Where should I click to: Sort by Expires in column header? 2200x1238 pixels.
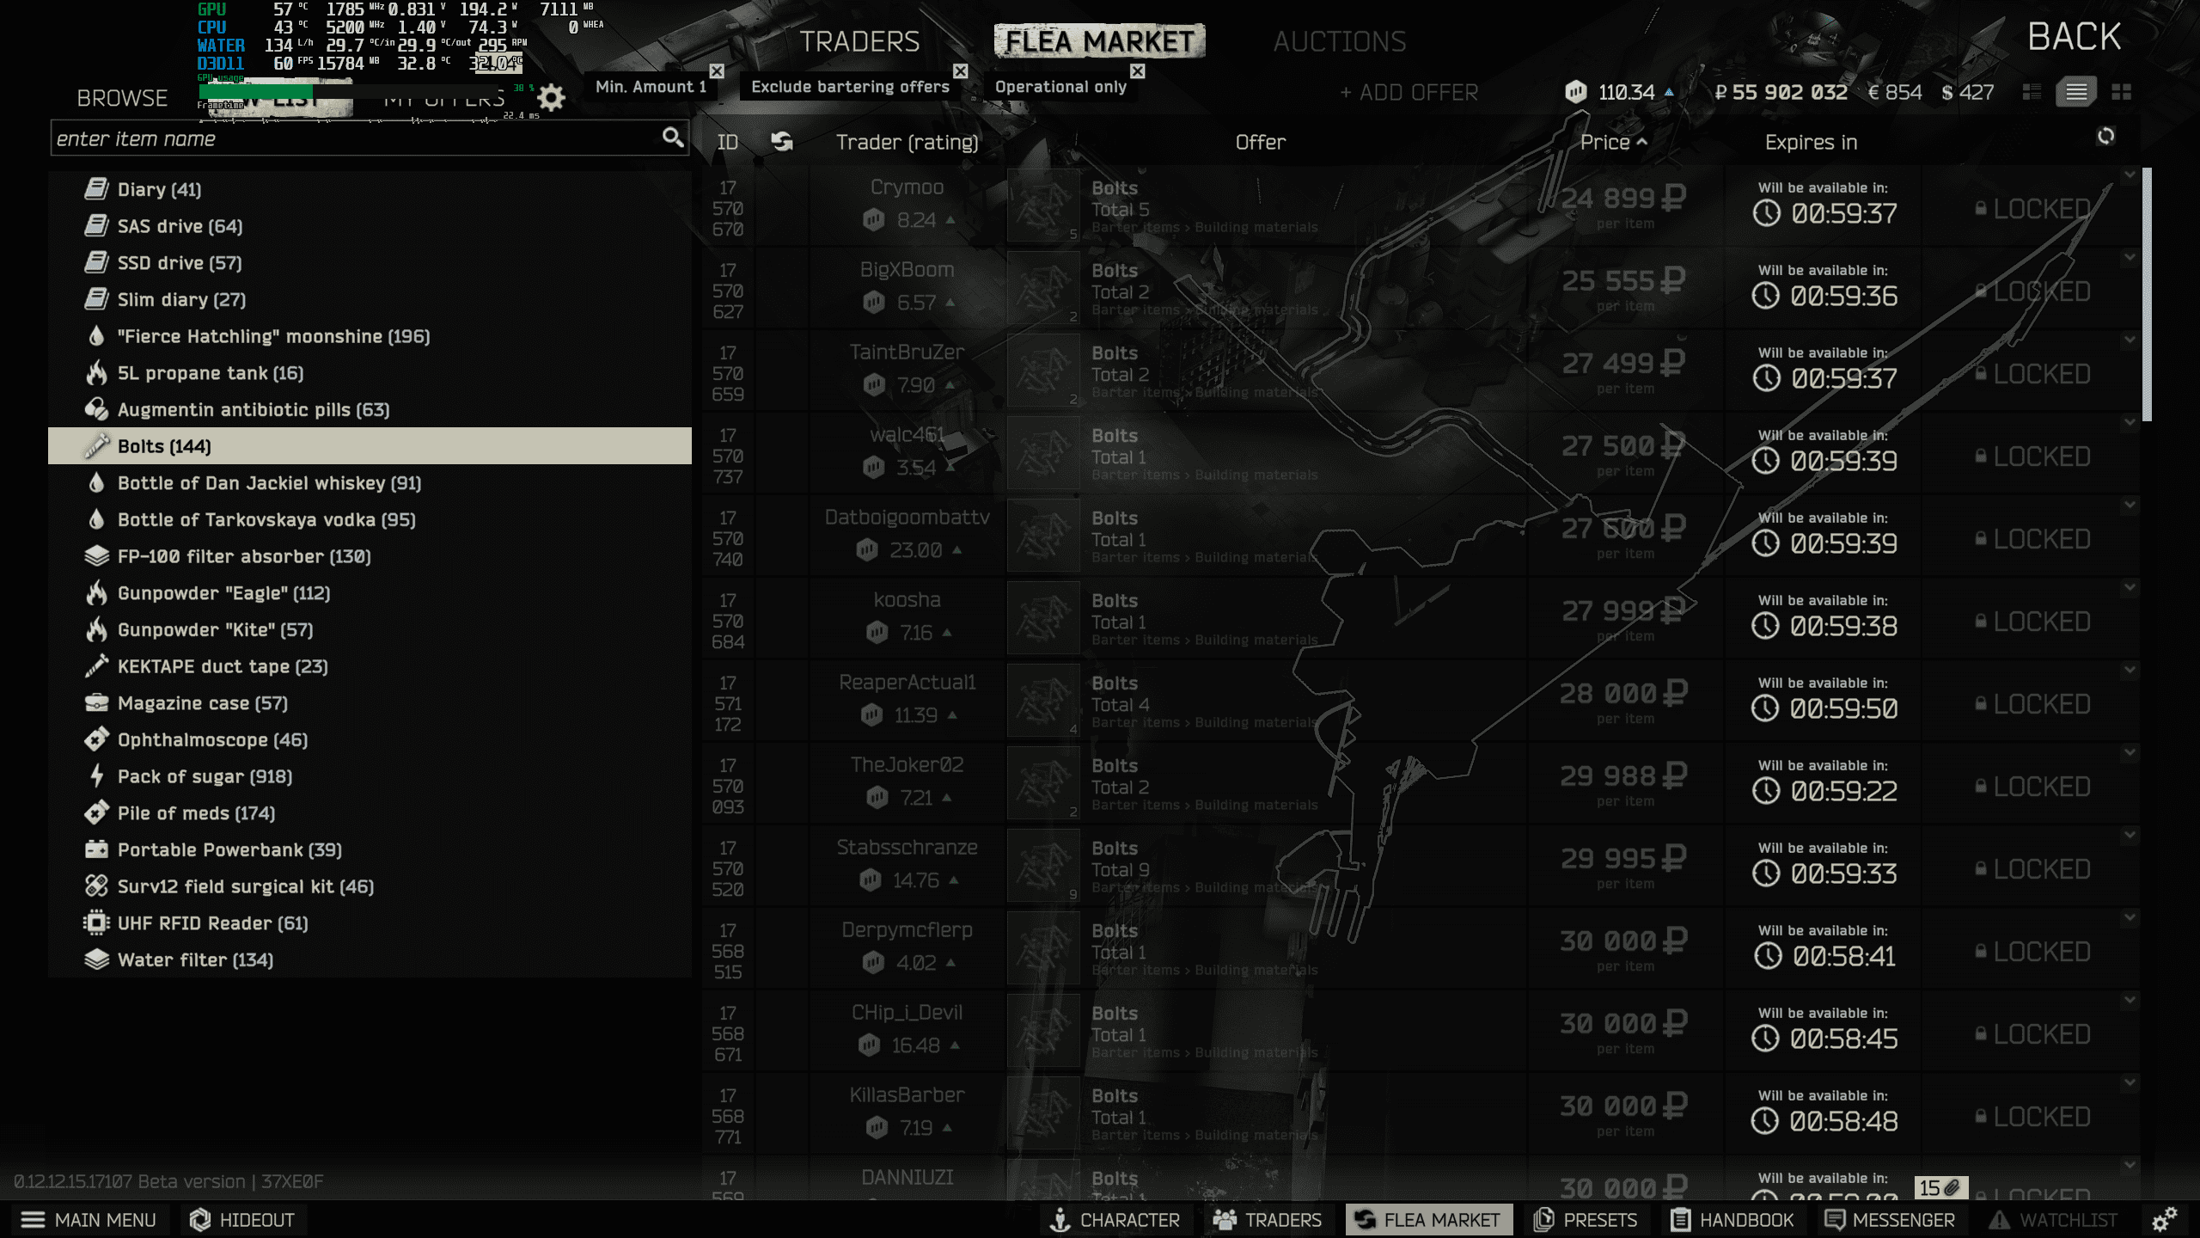pos(1811,142)
